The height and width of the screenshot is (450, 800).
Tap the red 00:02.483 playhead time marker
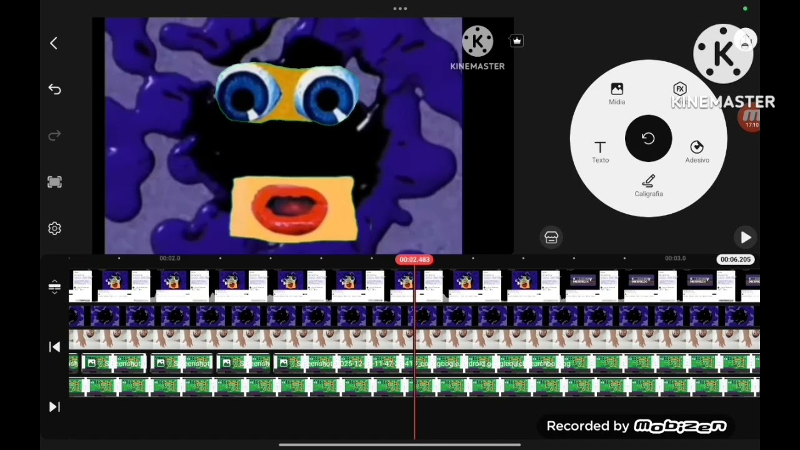414,259
